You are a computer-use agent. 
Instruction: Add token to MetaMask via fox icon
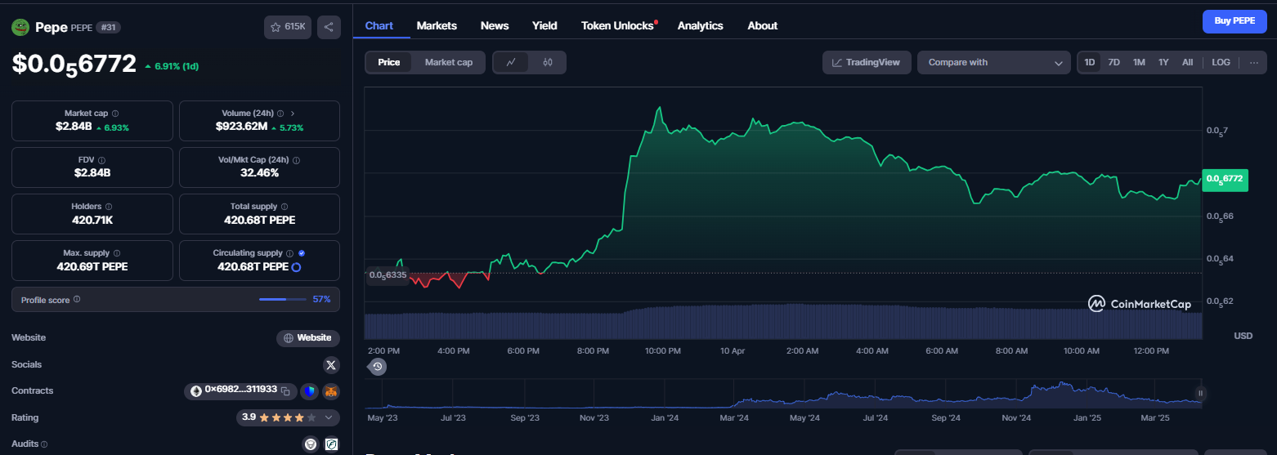click(x=330, y=391)
